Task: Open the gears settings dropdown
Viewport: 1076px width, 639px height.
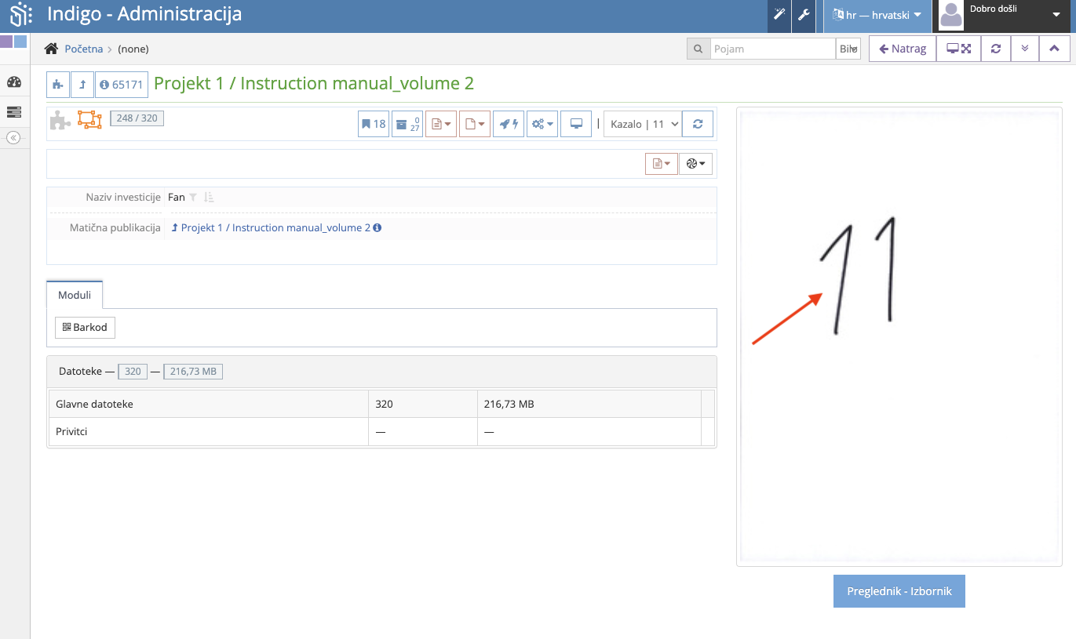Action: tap(542, 124)
